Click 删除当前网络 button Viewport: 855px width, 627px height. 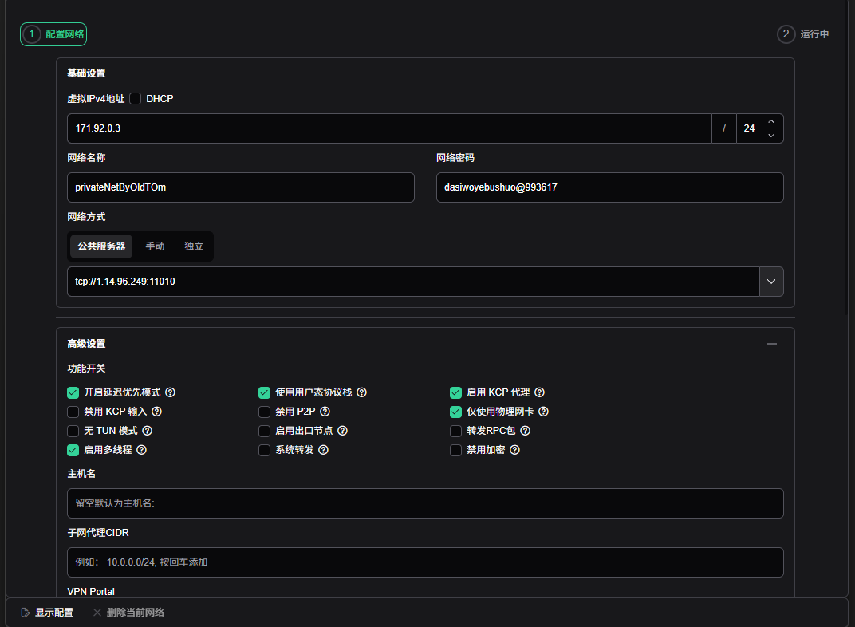pos(128,613)
